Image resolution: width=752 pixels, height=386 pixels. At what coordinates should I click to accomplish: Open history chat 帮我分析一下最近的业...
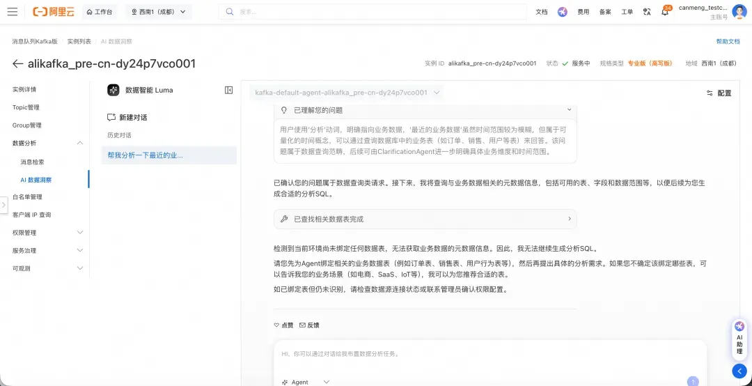[x=169, y=155]
